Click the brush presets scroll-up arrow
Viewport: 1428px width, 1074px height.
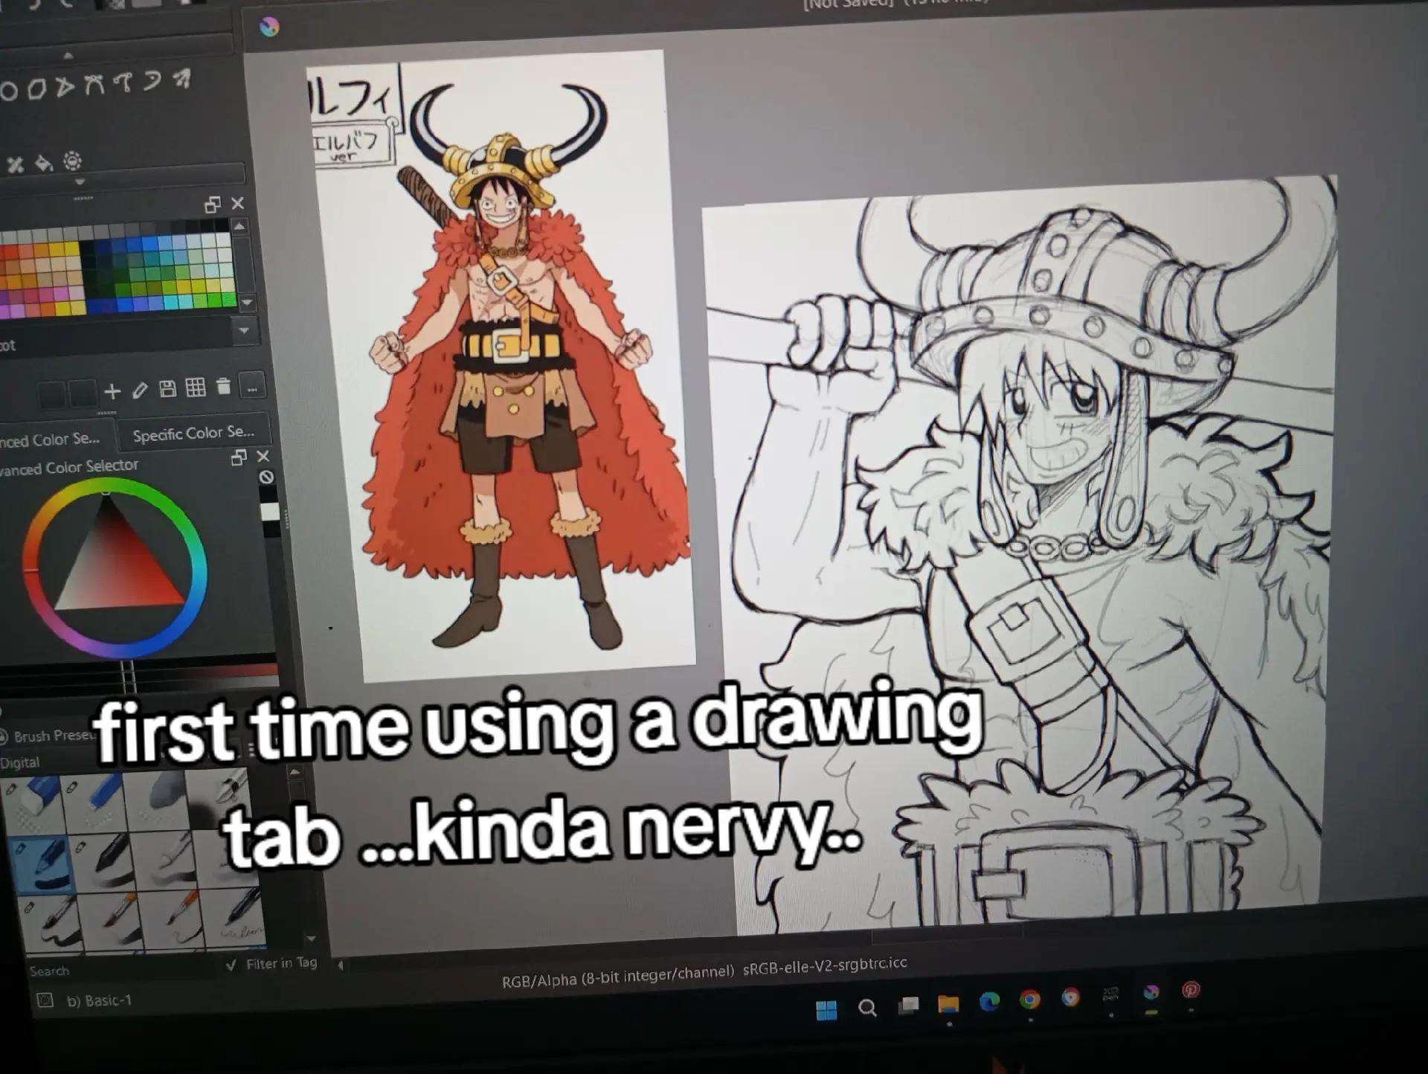[295, 774]
